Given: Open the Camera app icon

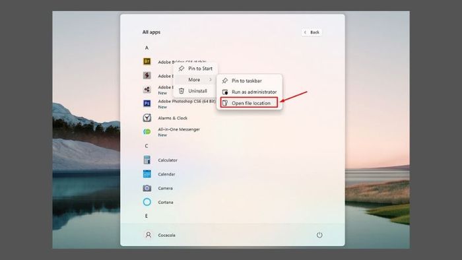Looking at the screenshot, I should click(147, 188).
